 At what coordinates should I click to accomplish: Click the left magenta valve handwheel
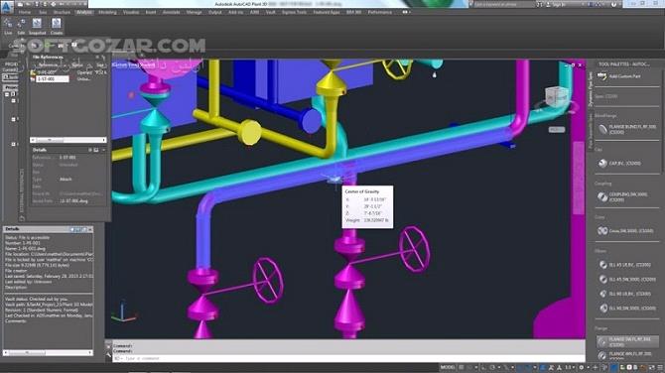268,280
